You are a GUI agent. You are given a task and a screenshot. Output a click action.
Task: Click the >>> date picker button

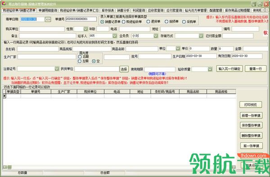click(x=48, y=19)
